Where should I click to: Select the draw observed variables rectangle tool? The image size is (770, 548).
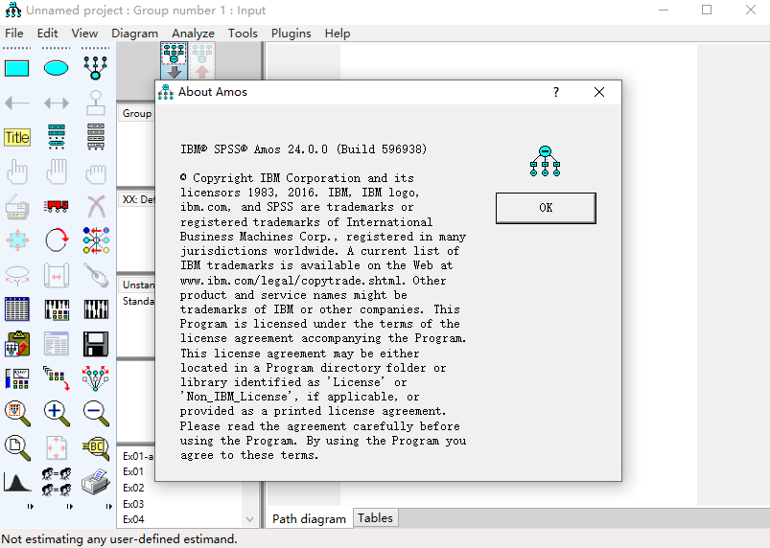pyautogui.click(x=17, y=68)
